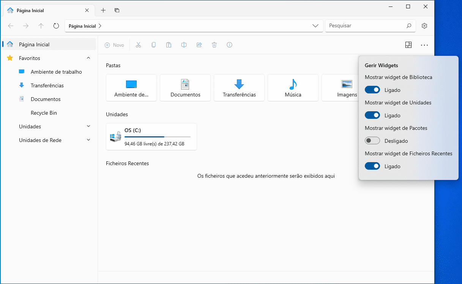This screenshot has height=284, width=462.
Task: Collapse the Favoritos section
Action: pyautogui.click(x=88, y=58)
